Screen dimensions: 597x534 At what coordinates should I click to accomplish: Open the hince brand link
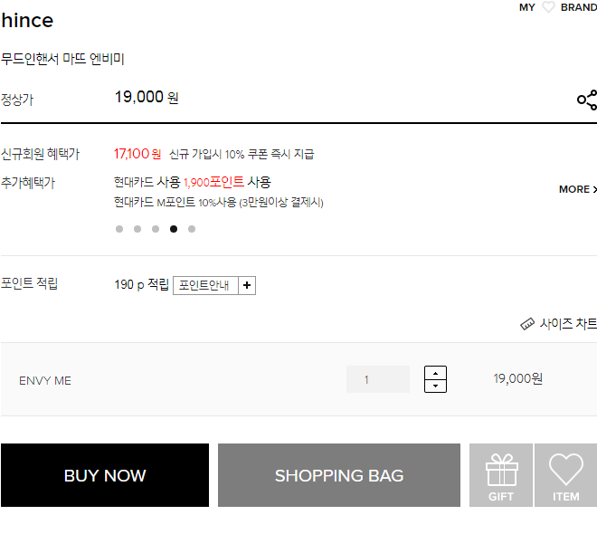click(27, 20)
